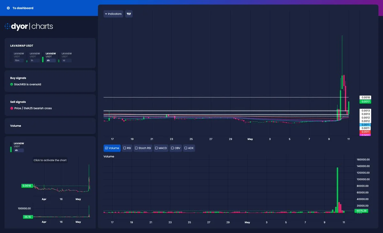Click the white 0.0018 price label

pyautogui.click(x=365, y=98)
